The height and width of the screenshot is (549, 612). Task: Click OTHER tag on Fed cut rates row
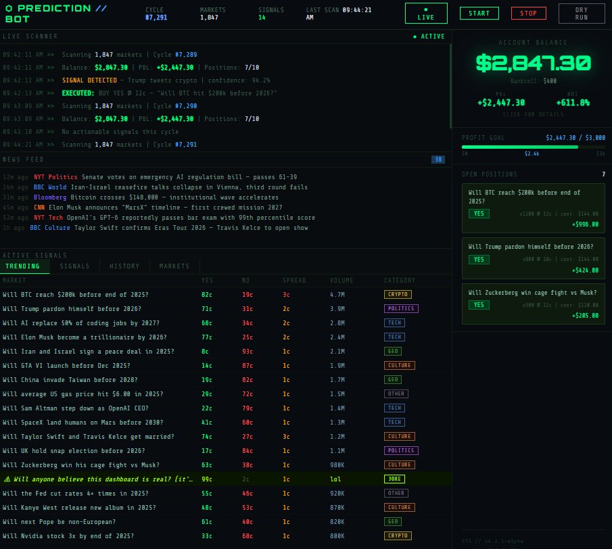(396, 493)
